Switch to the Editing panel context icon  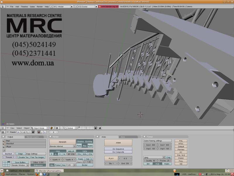(x=30, y=132)
